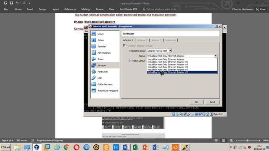269x151 pixels.
Task: Click the Save icon in Word quick access toolbar
Action: click(11, 3)
